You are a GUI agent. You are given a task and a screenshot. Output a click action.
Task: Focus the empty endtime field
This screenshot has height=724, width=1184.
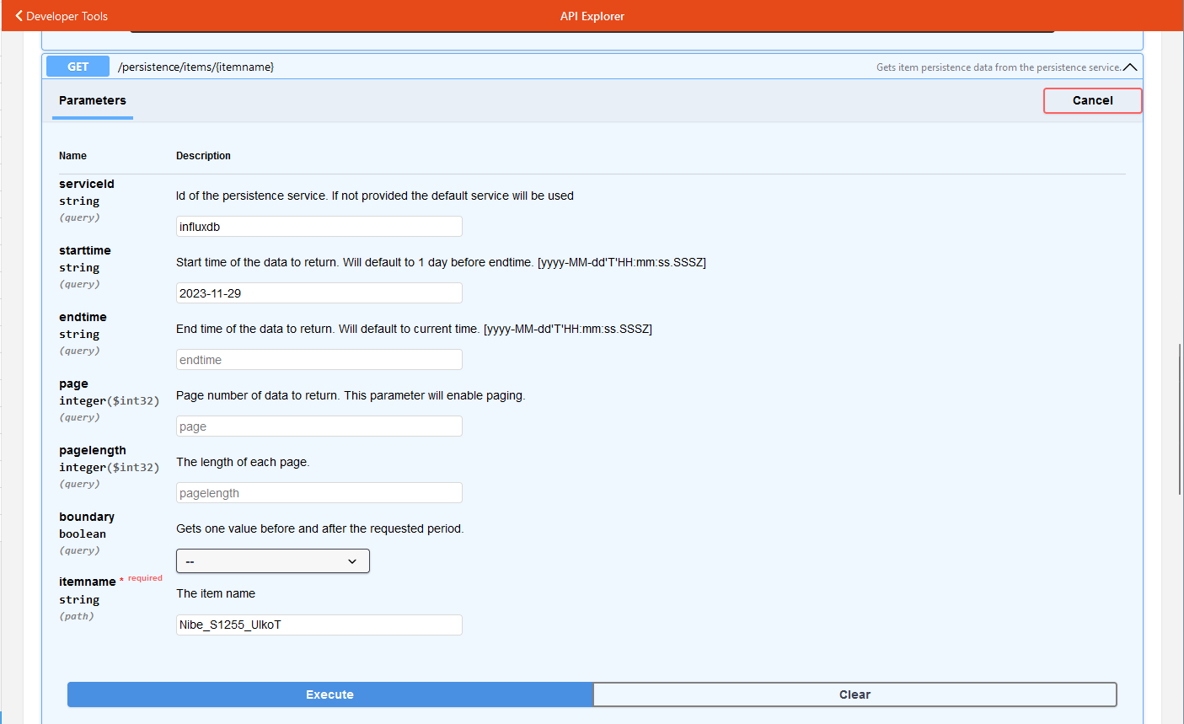319,359
